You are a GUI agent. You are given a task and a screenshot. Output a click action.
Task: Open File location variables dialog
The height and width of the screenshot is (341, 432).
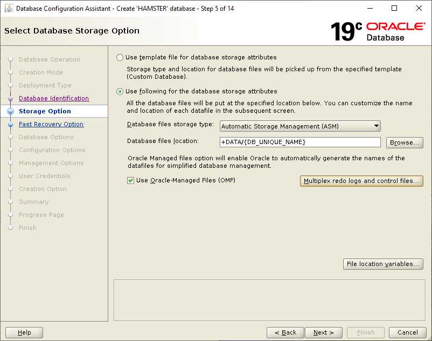(x=383, y=264)
